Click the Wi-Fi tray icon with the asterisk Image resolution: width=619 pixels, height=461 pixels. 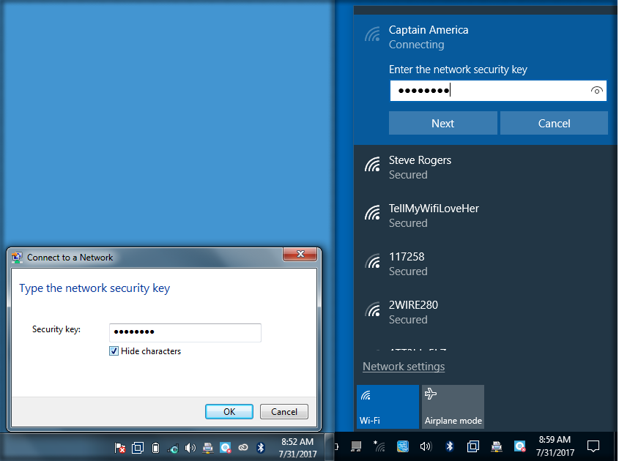pos(379,446)
